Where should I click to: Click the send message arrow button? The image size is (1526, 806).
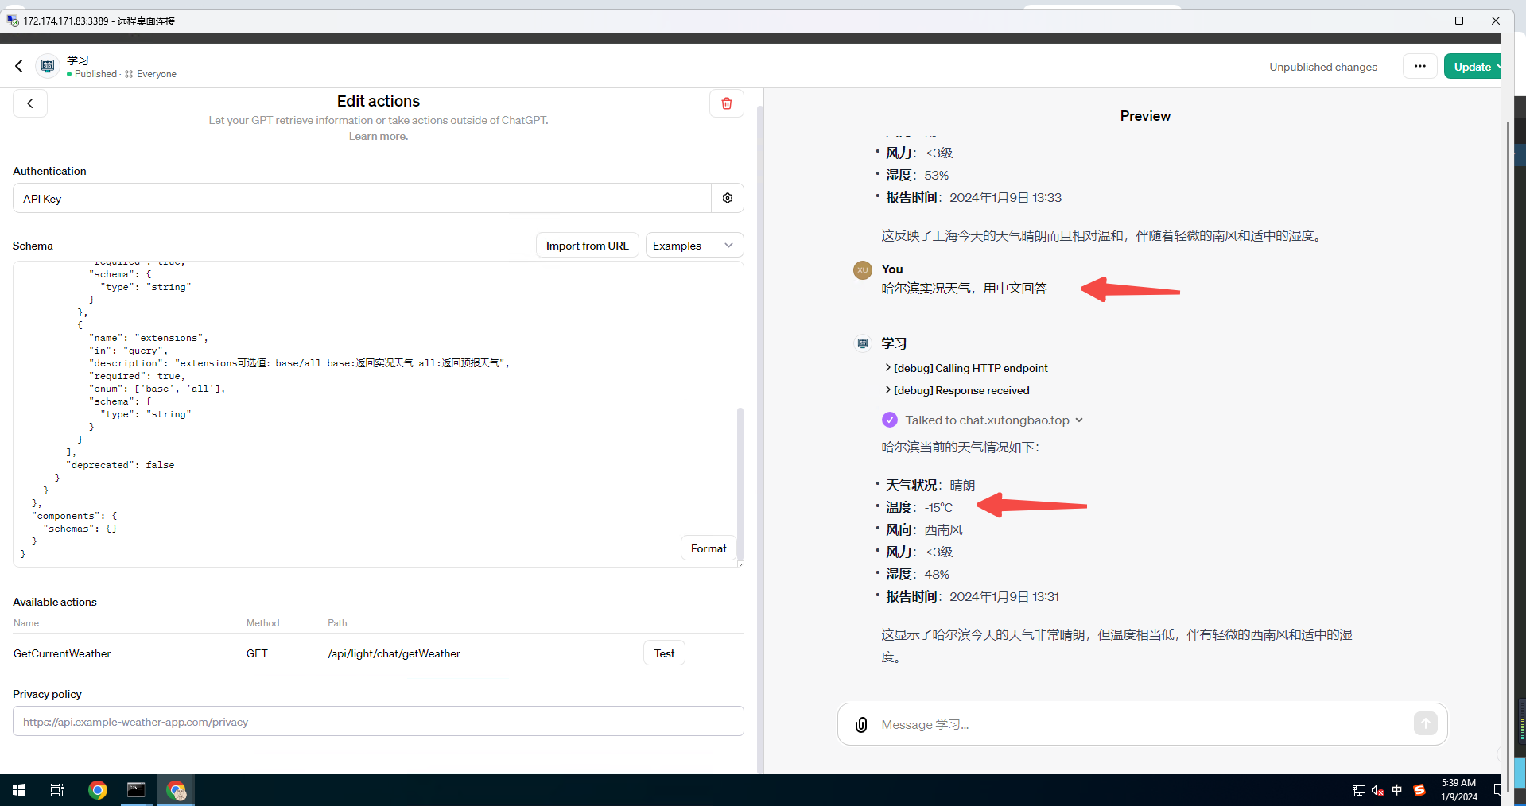[1425, 723]
